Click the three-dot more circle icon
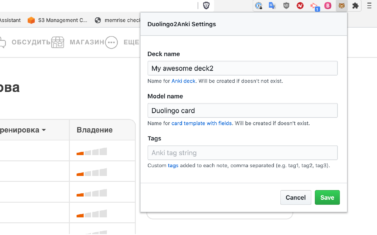The width and height of the screenshot is (377, 235). click(x=111, y=42)
